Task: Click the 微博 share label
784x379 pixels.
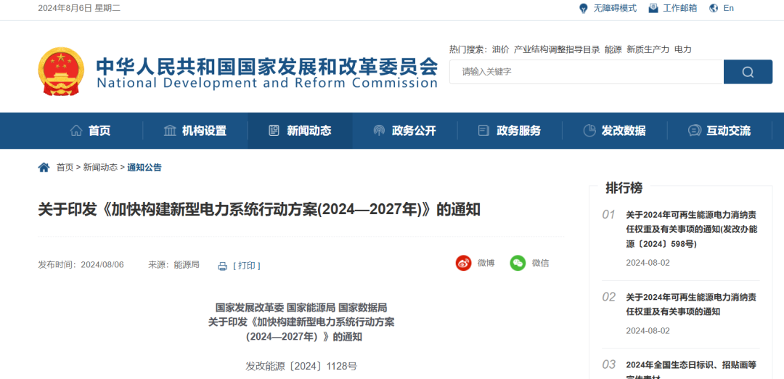Action: coord(486,263)
